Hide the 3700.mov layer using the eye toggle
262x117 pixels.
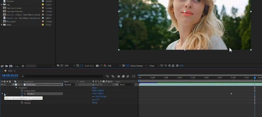click(2, 85)
